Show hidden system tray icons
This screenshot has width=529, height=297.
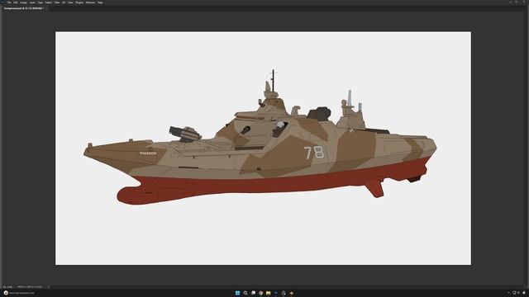click(x=509, y=293)
